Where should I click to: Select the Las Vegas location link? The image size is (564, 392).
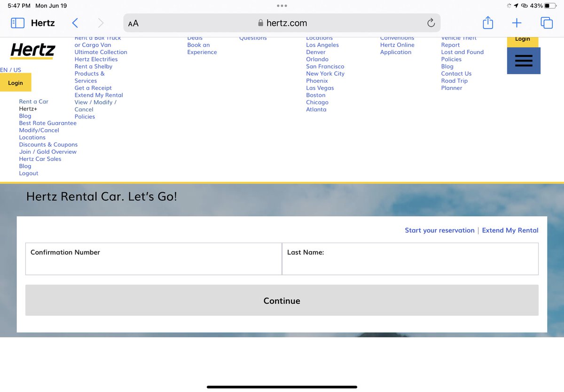point(320,88)
